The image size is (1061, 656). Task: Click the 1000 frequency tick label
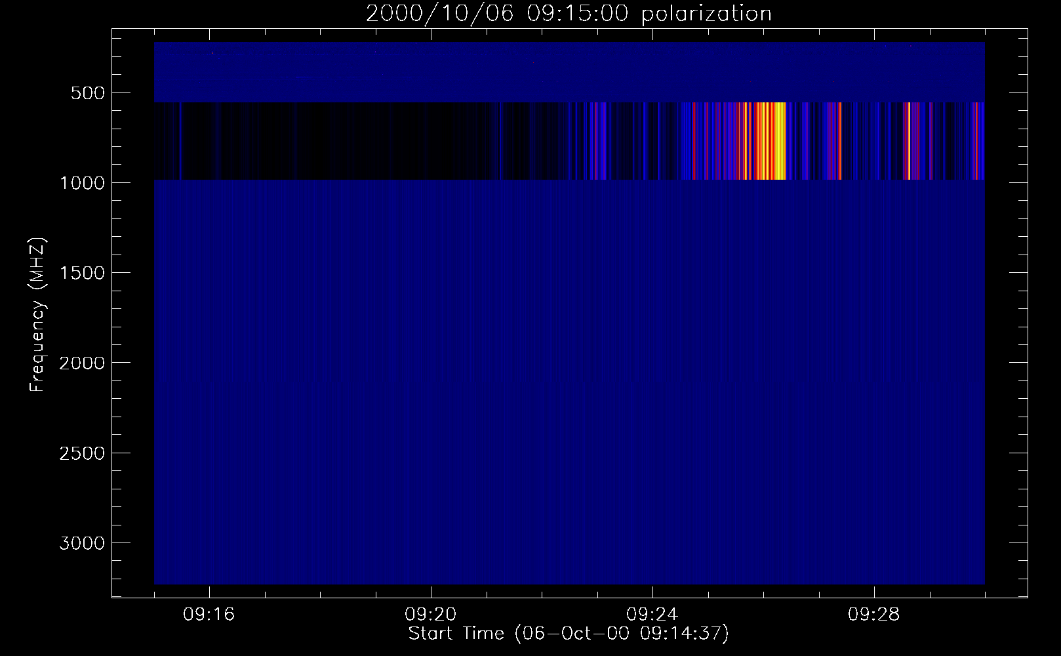(81, 183)
